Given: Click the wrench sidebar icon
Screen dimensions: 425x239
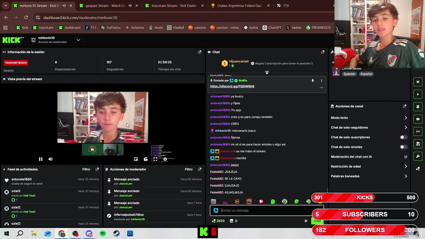Looking at the screenshot, I should pyautogui.click(x=418, y=156).
